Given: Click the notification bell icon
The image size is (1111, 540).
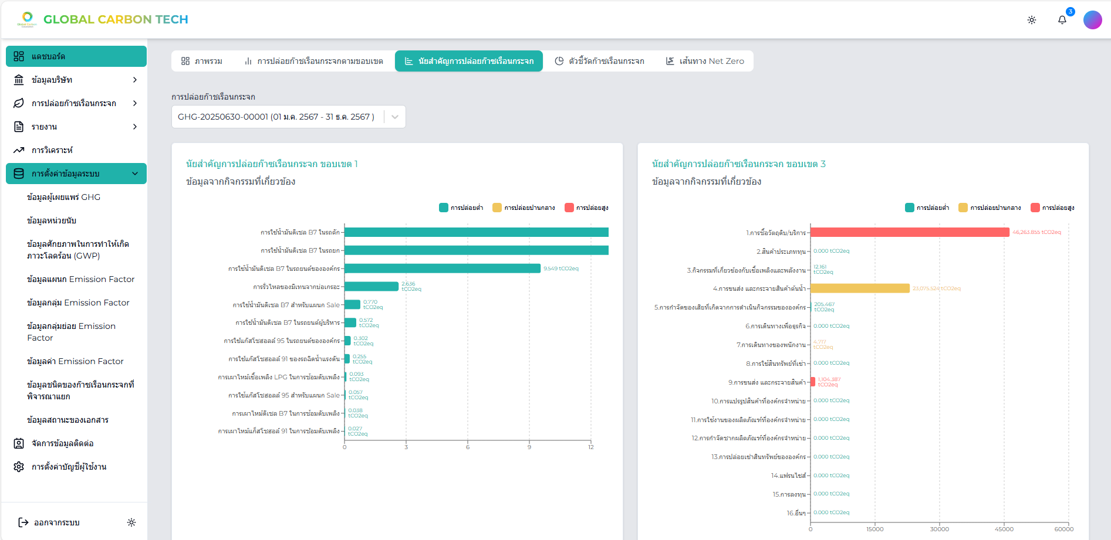Looking at the screenshot, I should coord(1062,20).
